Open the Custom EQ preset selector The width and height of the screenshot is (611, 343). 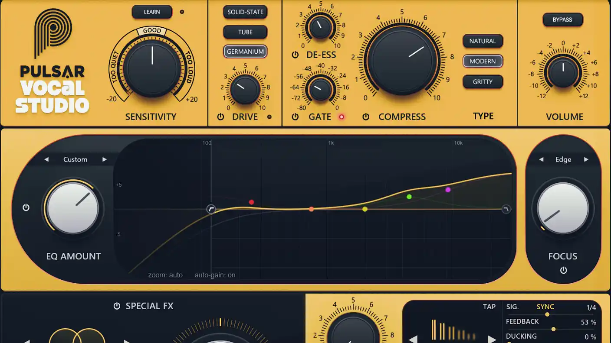[76, 159]
